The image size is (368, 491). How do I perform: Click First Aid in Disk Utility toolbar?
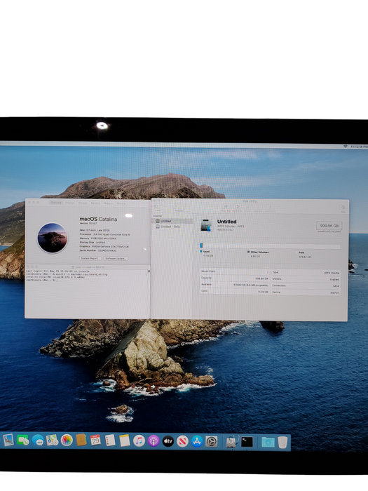point(226,208)
